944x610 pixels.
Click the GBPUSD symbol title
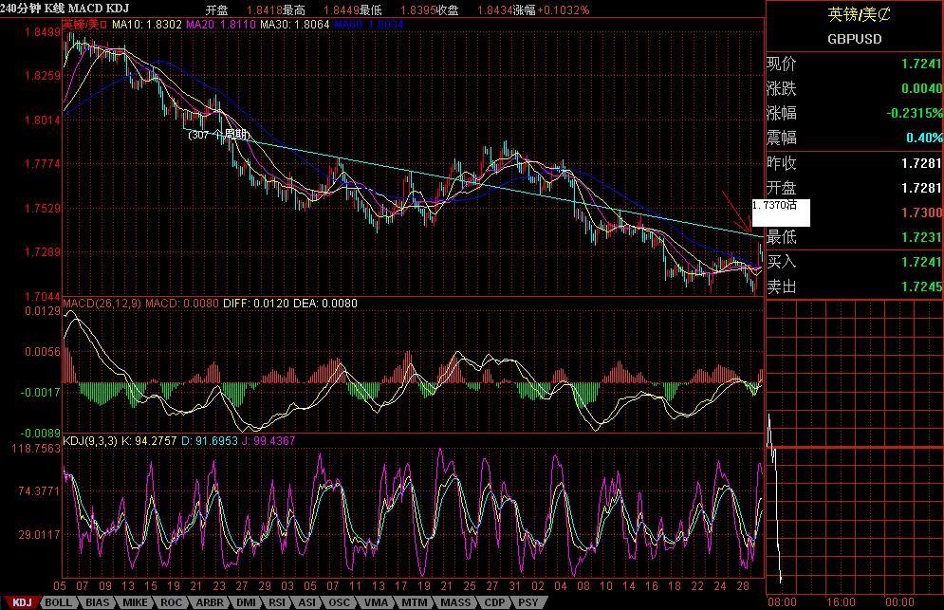coord(854,39)
